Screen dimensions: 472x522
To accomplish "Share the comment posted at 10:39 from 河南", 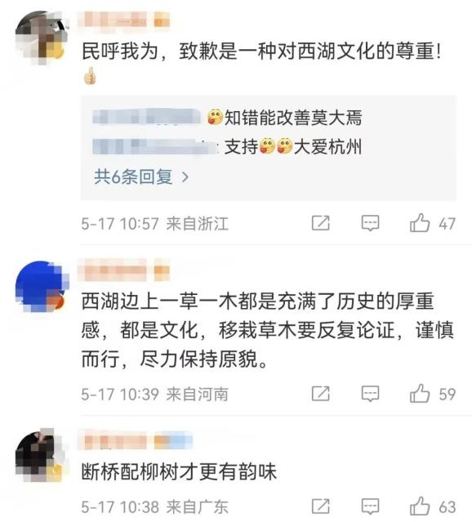I will coord(321,394).
